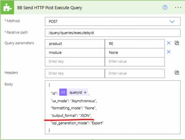This screenshot has height=140, width=185.
Task: Click the "ux_mode": "Asynchronous" line in Body
Action: coord(74,101)
